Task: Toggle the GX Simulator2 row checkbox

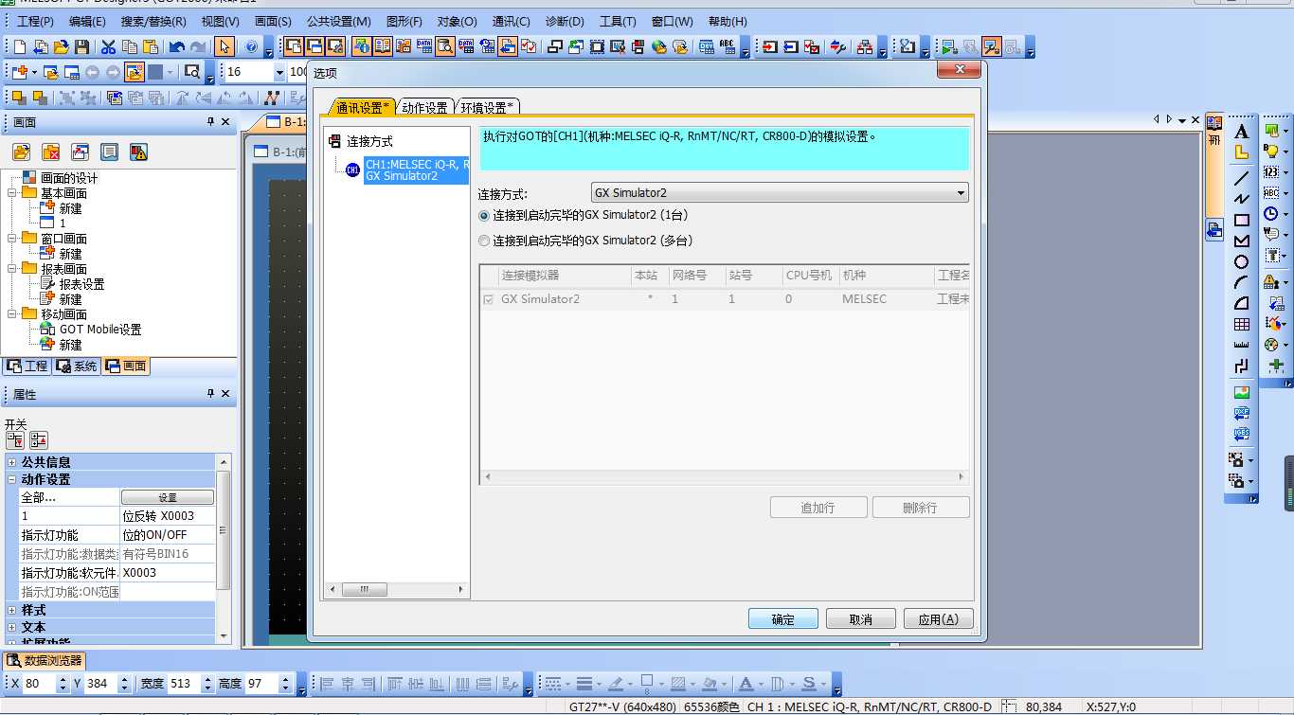Action: point(489,299)
